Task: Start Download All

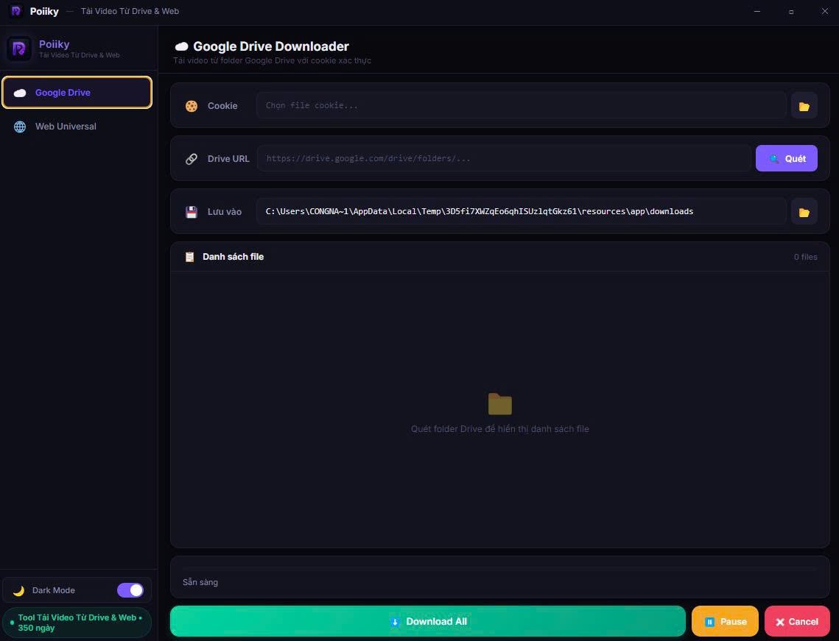Action: coord(427,621)
